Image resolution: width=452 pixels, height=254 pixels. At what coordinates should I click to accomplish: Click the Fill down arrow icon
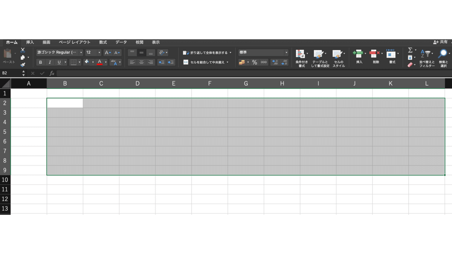[410, 57]
